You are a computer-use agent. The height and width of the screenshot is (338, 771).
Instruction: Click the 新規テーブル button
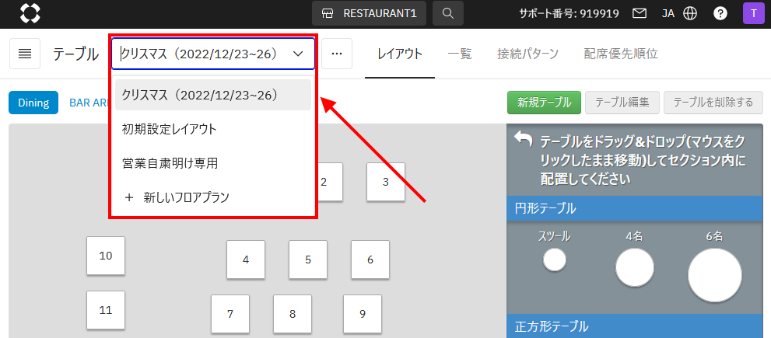(x=544, y=102)
